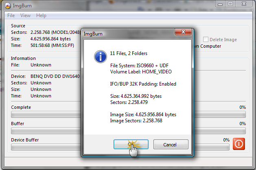Viewport: 256px width, 170px height.
Task: Cancel the image build dialog
Action: pyautogui.click(x=171, y=144)
